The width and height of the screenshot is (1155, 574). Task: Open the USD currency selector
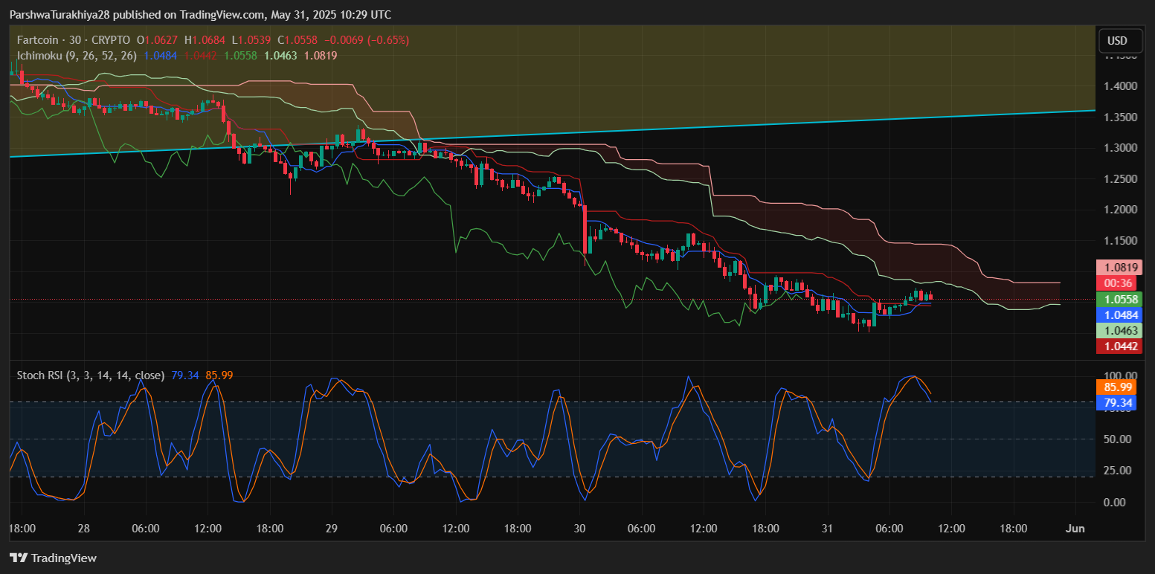1117,41
